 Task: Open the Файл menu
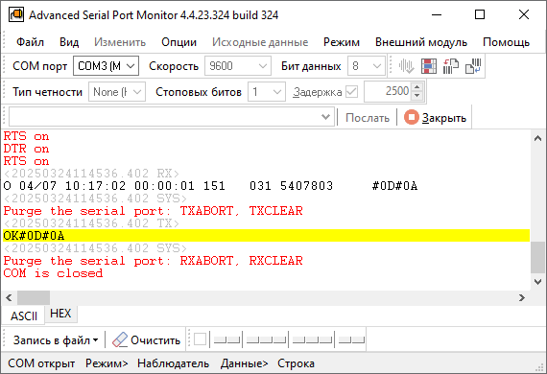coord(30,42)
